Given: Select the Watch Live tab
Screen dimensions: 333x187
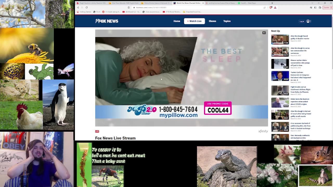Looking at the screenshot, I should [194, 21].
